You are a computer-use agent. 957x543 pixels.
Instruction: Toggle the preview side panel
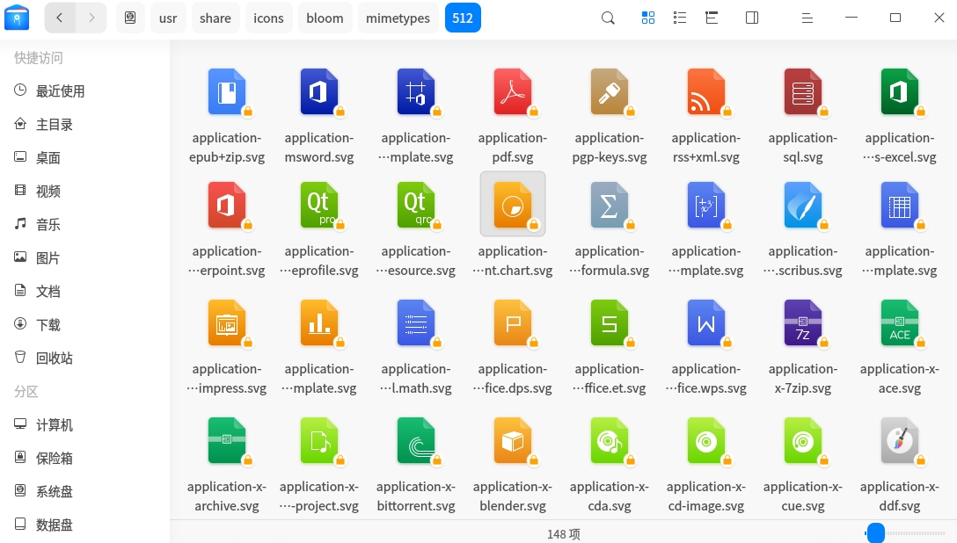pyautogui.click(x=752, y=18)
